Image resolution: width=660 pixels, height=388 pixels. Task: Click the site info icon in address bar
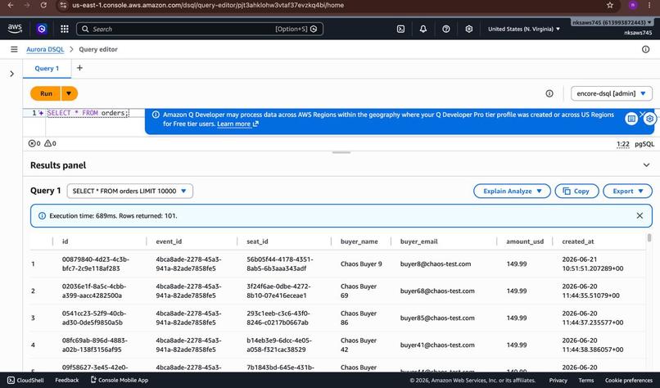pyautogui.click(x=63, y=5)
